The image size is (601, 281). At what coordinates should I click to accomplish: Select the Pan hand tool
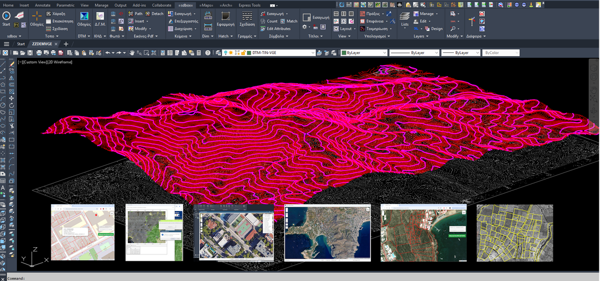tap(132, 53)
